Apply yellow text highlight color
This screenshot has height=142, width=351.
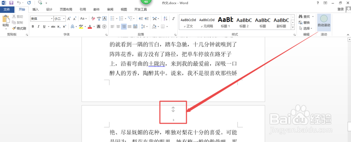tap(81, 27)
